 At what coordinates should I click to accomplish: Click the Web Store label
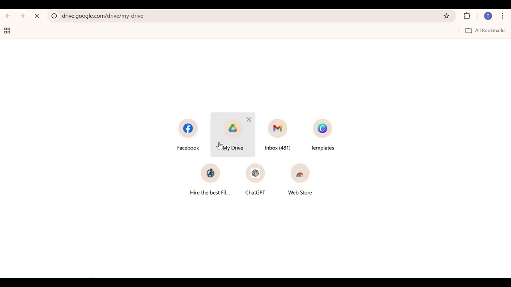pyautogui.click(x=300, y=193)
